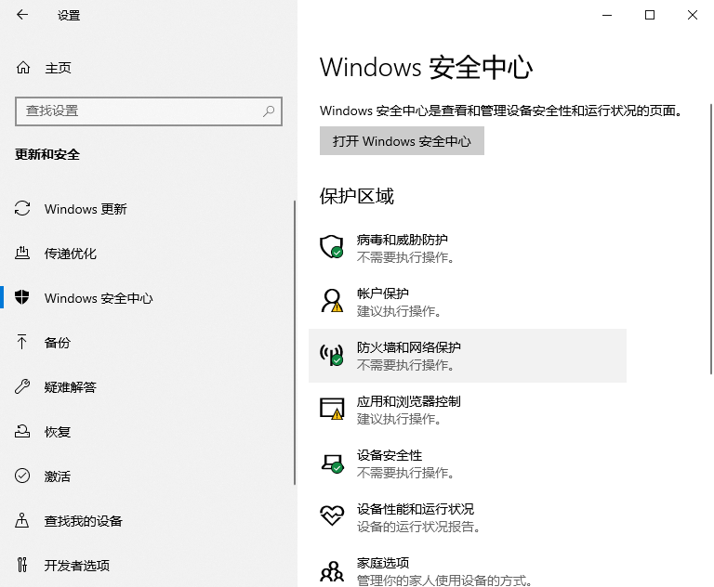
Task: Minimize the Settings window
Action: coord(607,15)
